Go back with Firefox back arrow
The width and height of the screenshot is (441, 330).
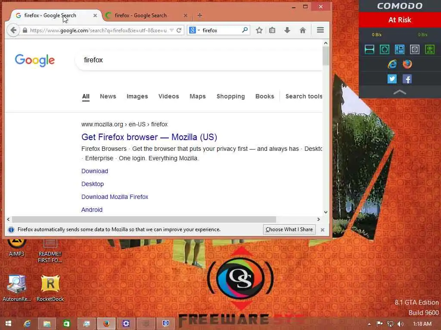tap(13, 31)
